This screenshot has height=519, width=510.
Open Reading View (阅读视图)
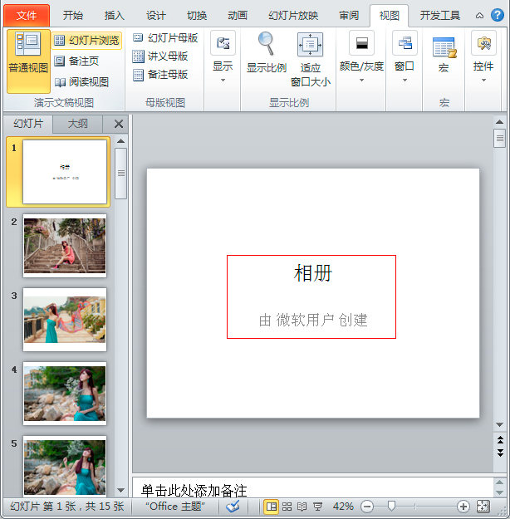click(x=81, y=81)
